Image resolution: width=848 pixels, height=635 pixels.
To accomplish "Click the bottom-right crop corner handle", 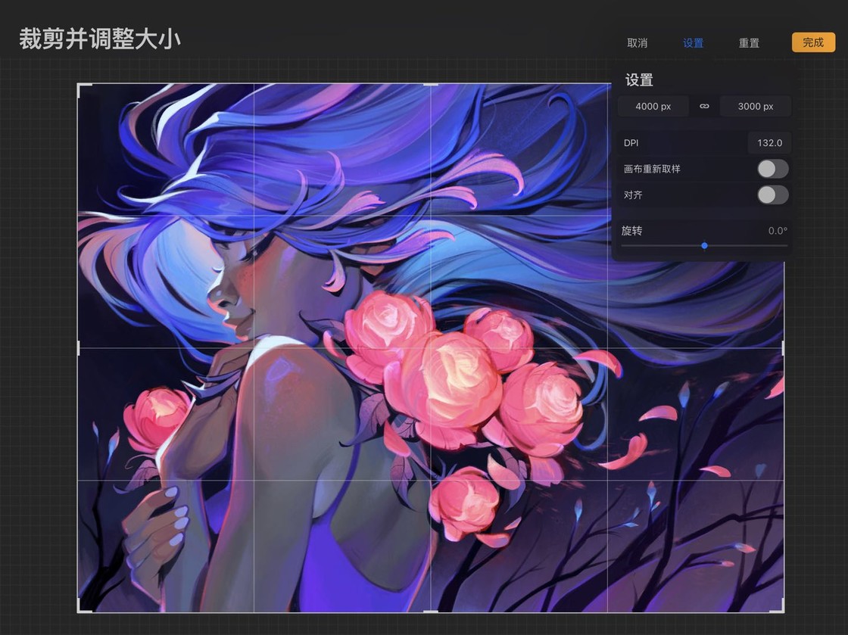I will coord(777,605).
